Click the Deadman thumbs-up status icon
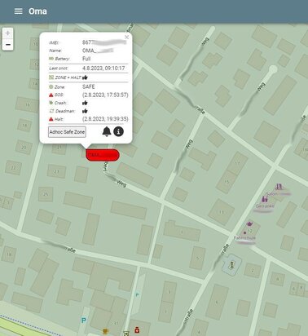 tap(85, 111)
